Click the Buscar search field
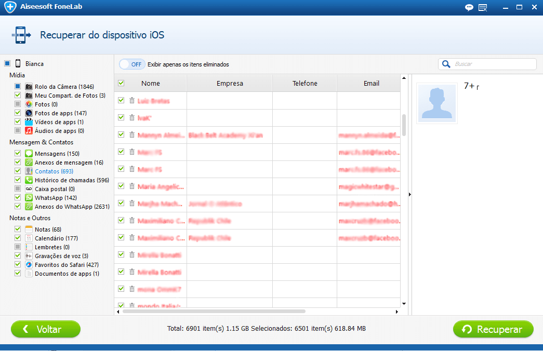 tap(493, 64)
